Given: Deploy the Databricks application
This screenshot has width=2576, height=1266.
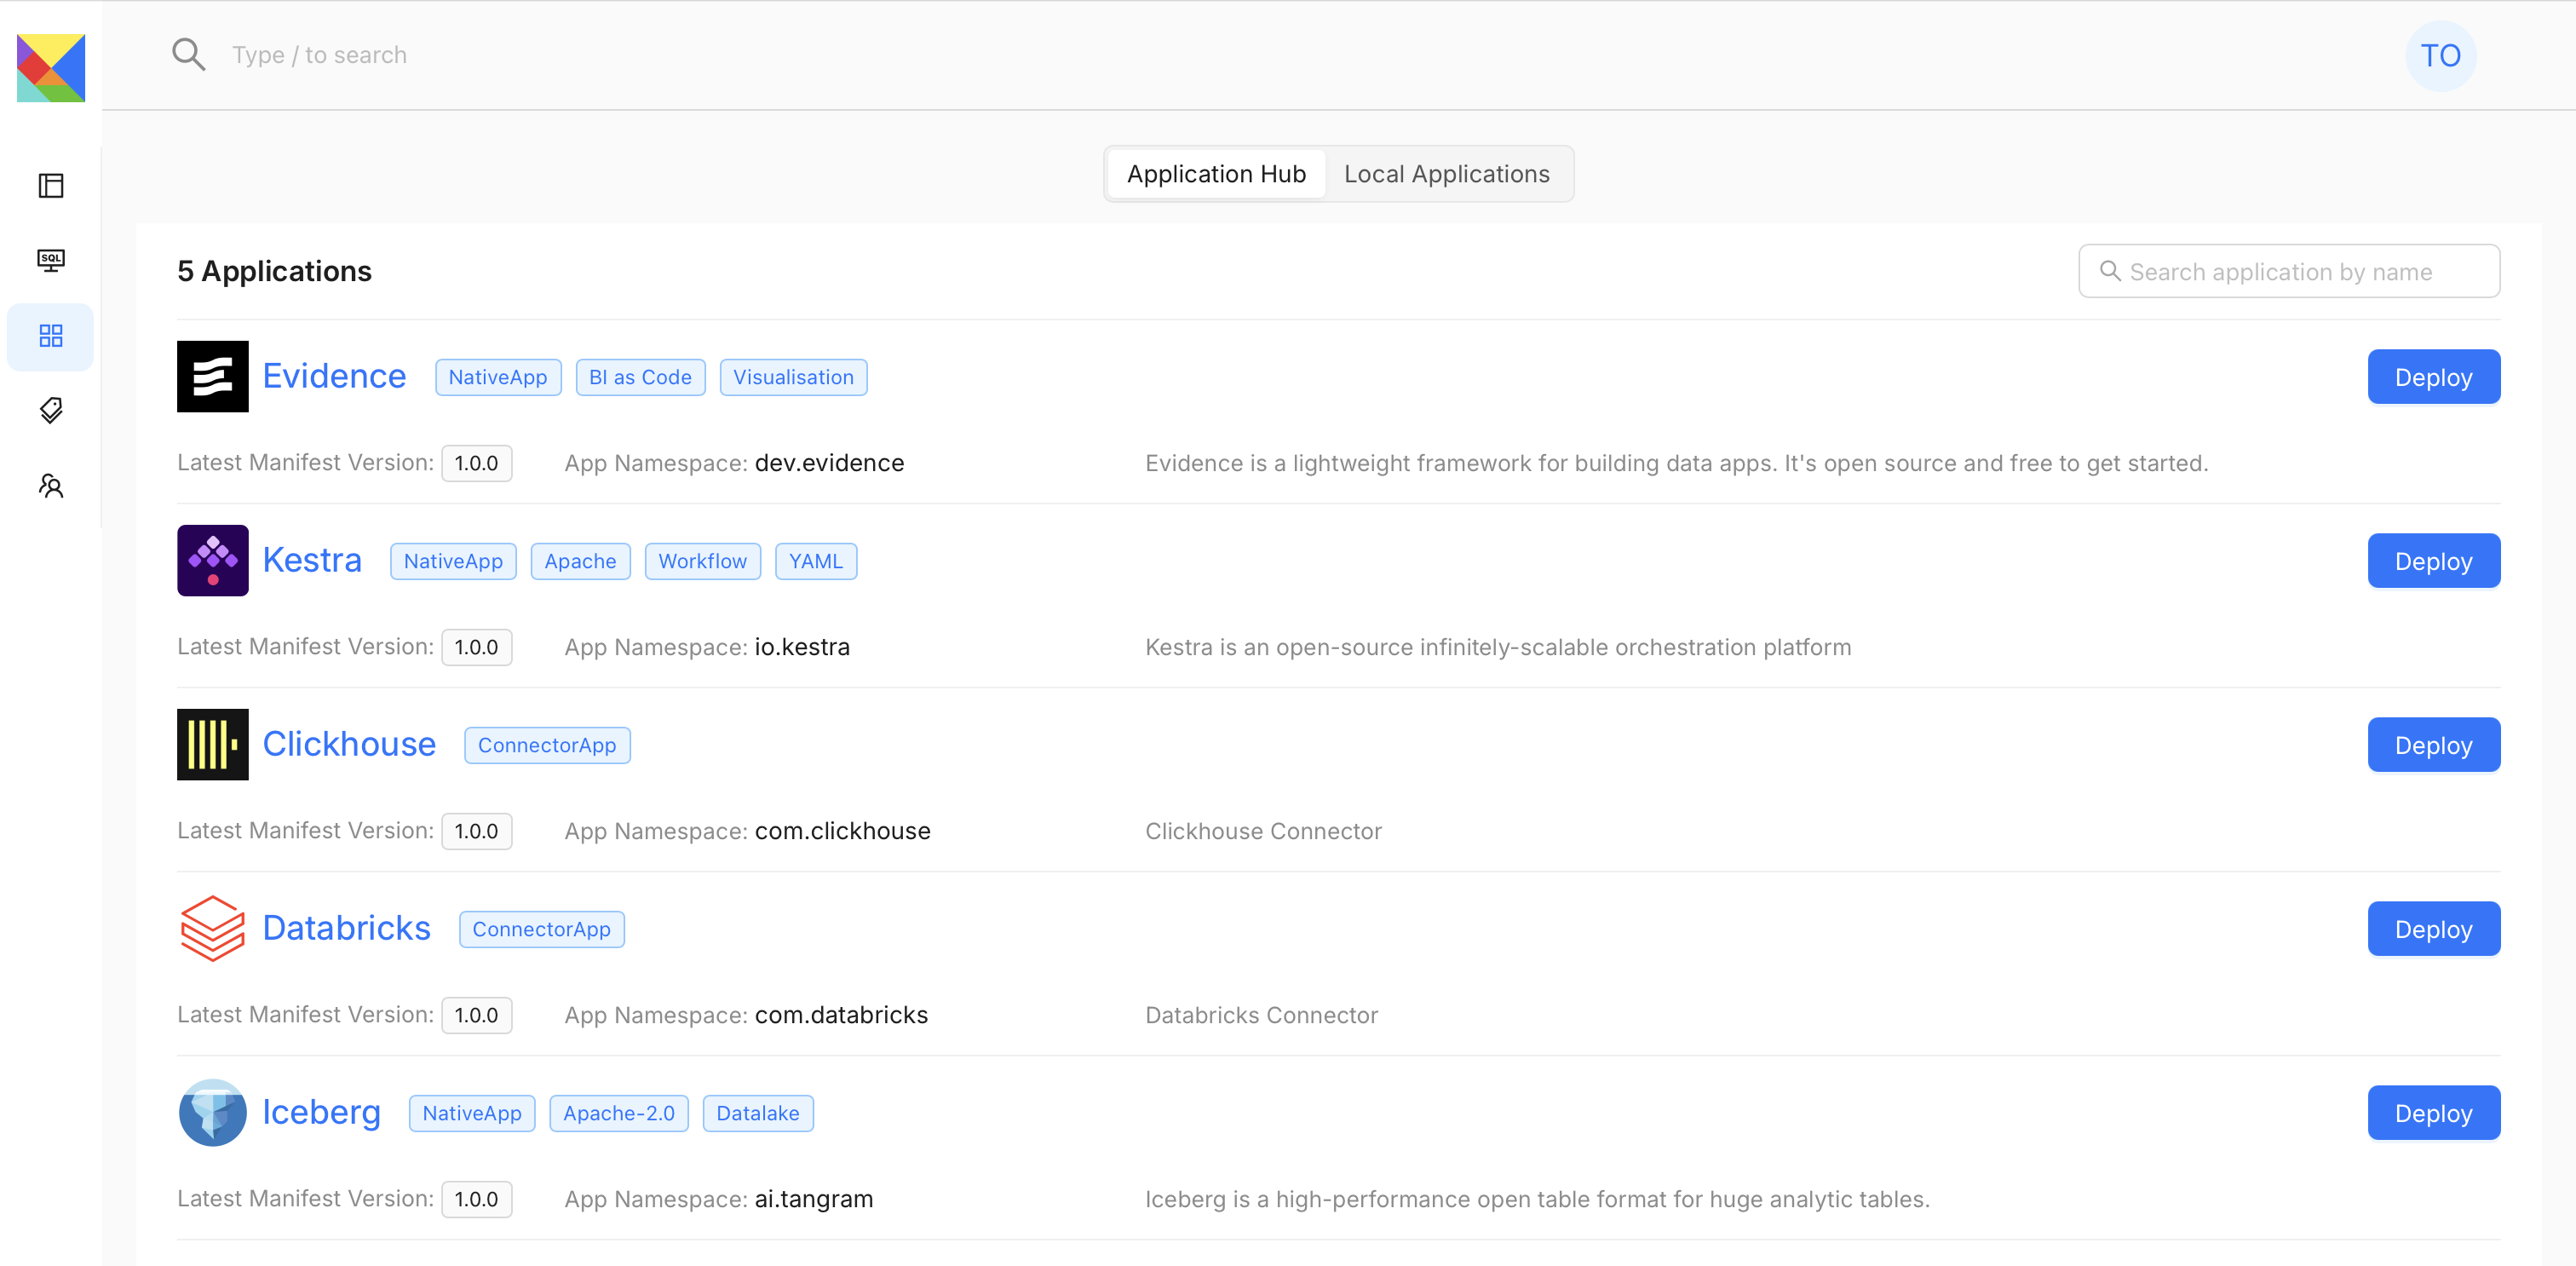Looking at the screenshot, I should (x=2433, y=929).
